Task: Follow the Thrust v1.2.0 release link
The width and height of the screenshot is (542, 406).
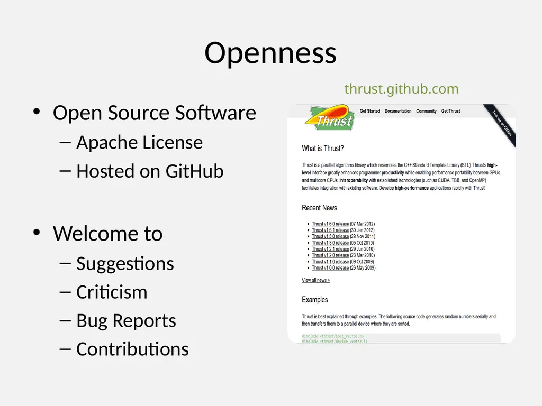Action: coord(330,255)
